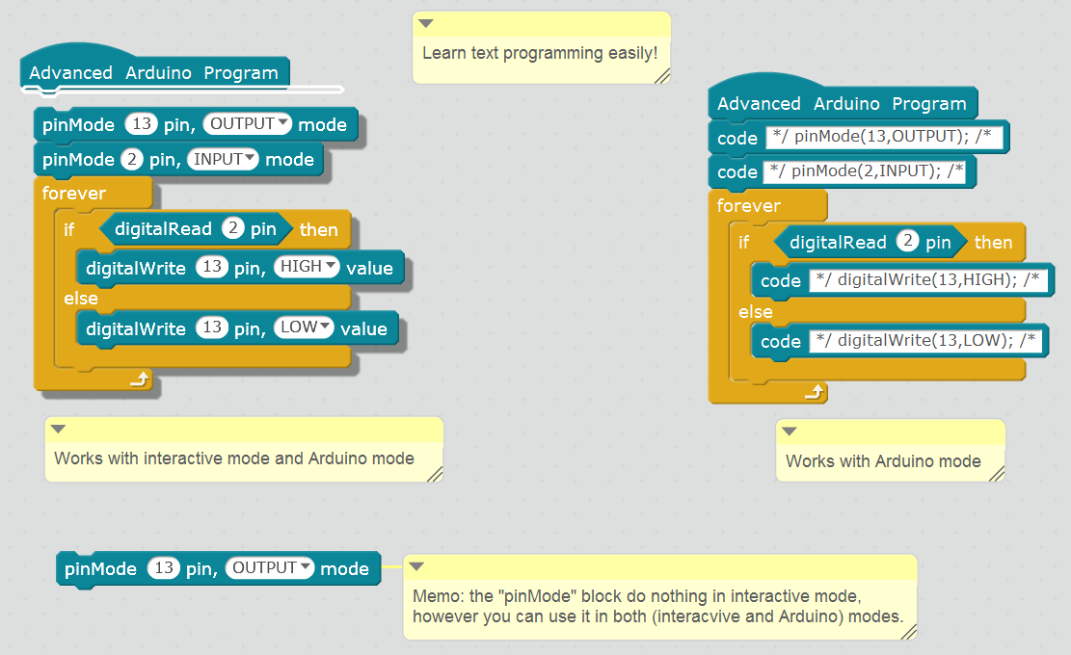Select the left Advanced Arduino Program hat block
The image size is (1071, 655).
point(153,73)
